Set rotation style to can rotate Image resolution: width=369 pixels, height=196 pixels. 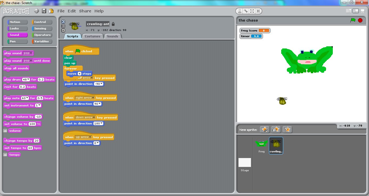click(63, 22)
